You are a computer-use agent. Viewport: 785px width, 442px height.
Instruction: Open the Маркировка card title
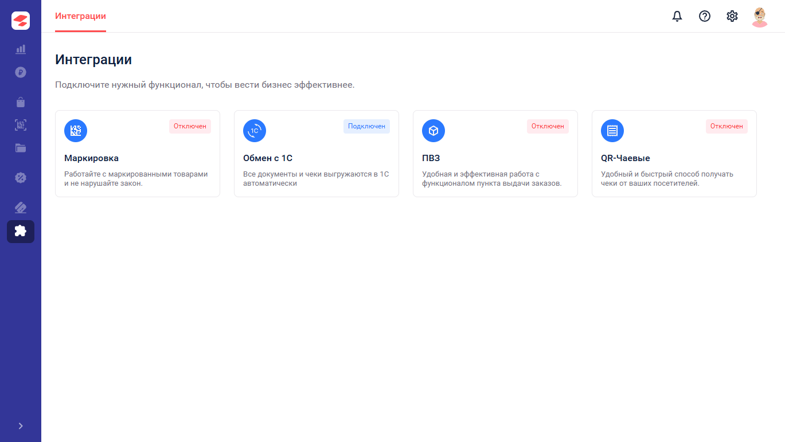click(x=91, y=158)
